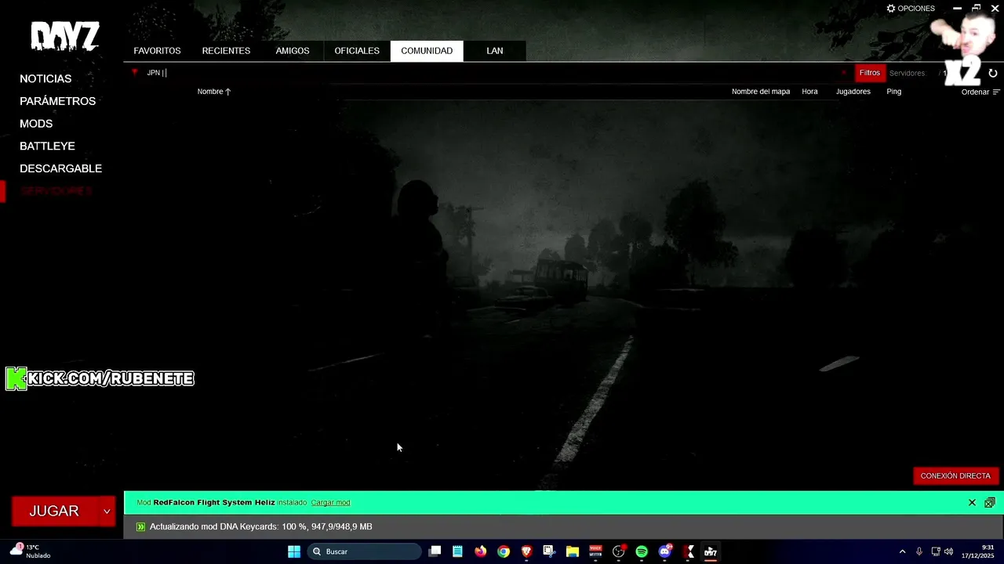Click the DayZ launcher taskbar icon
The image size is (1004, 564).
tap(711, 551)
